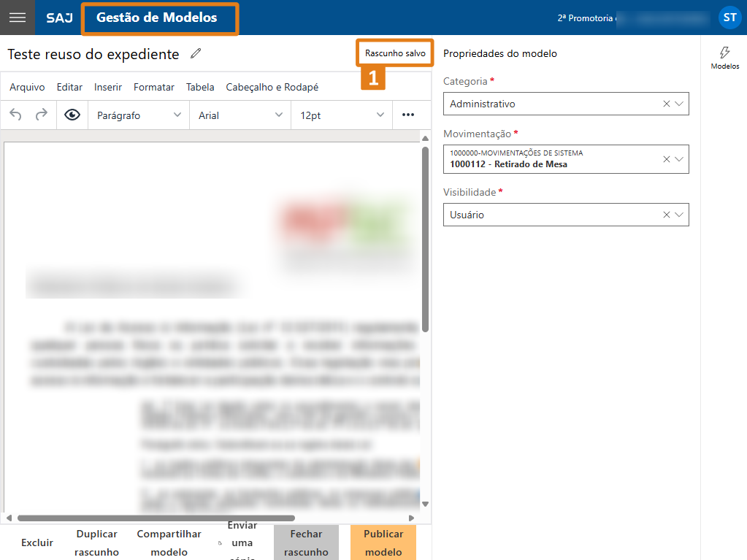This screenshot has height=560, width=747.
Task: Click the redo arrow in toolbar
Action: (42, 115)
